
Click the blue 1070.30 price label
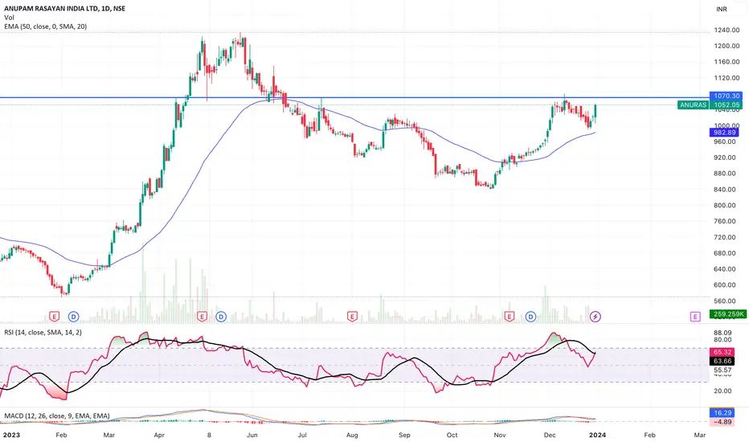(x=726, y=96)
